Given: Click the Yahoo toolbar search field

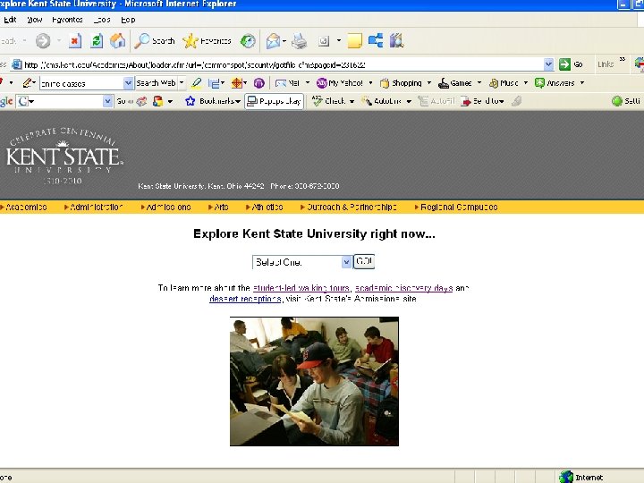Looking at the screenshot, I should click(x=81, y=83).
